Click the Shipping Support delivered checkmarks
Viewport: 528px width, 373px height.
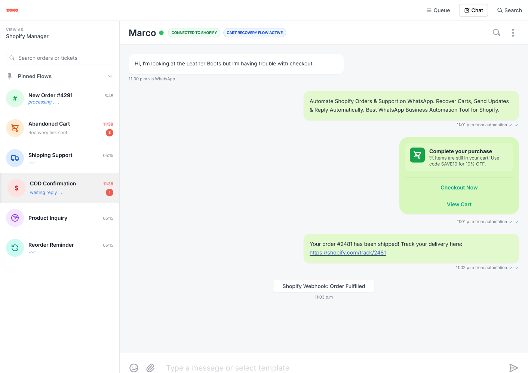[x=32, y=163]
